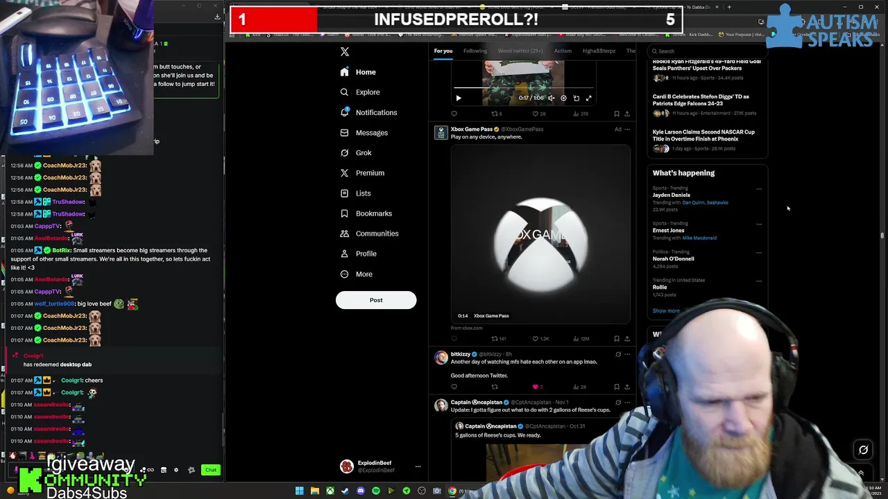Open Notifications in the sidebar
The height and width of the screenshot is (499, 888).
(368, 112)
